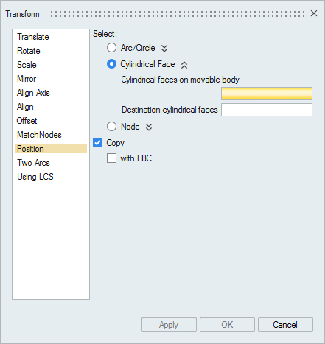Click the Destination cylindrical faces field
The height and width of the screenshot is (344, 325).
click(x=267, y=110)
